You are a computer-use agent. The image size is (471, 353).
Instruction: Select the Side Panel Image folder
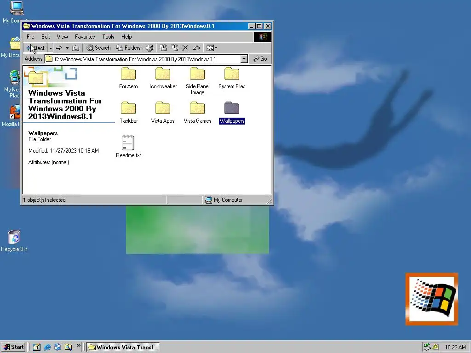coord(197,81)
